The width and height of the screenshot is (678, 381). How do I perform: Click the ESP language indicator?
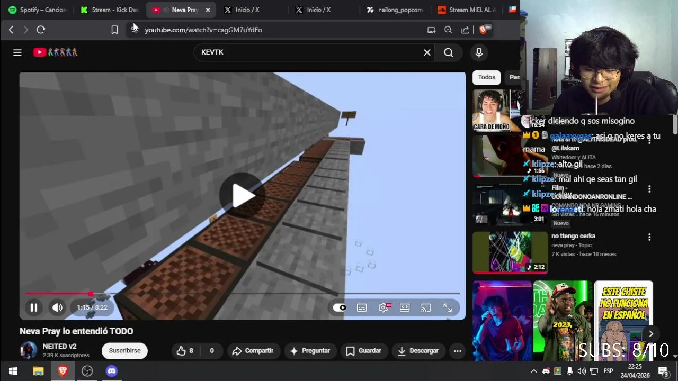pos(608,371)
